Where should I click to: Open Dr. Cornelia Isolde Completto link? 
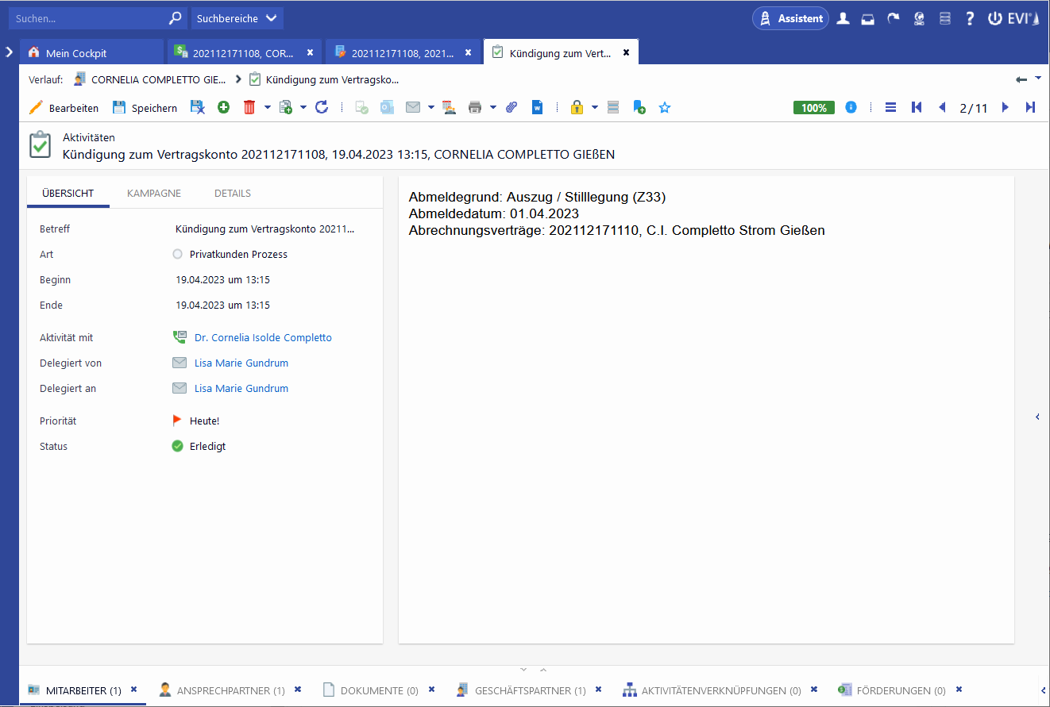(x=263, y=338)
